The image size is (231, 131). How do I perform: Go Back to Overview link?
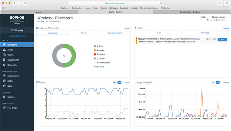coord(18,36)
